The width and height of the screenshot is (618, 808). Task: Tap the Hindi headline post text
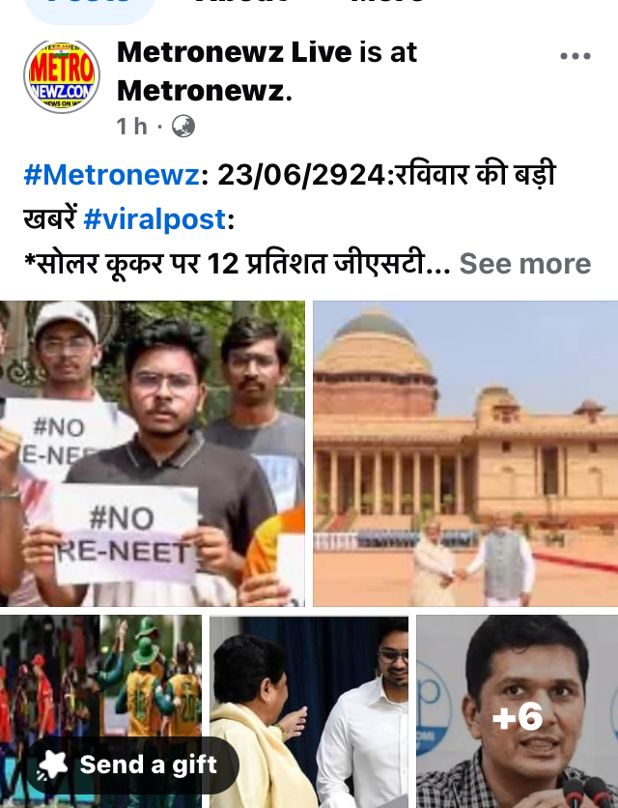(x=237, y=264)
